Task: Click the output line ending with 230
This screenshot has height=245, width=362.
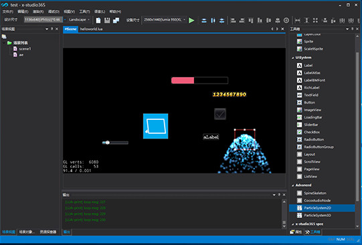Action: [85, 220]
